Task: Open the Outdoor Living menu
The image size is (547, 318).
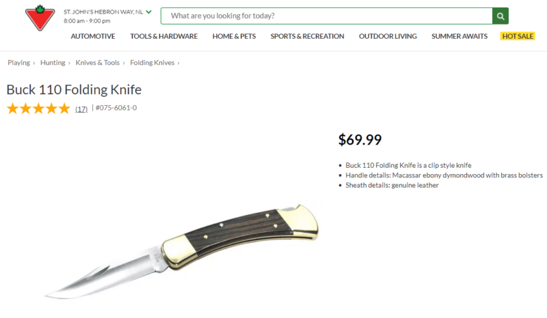Action: (388, 36)
